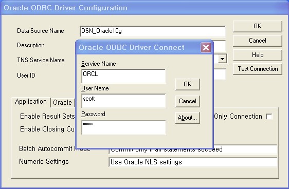Close the Oracle ODBC Driver Connect dialog
The height and width of the screenshot is (189, 289).
point(206,47)
